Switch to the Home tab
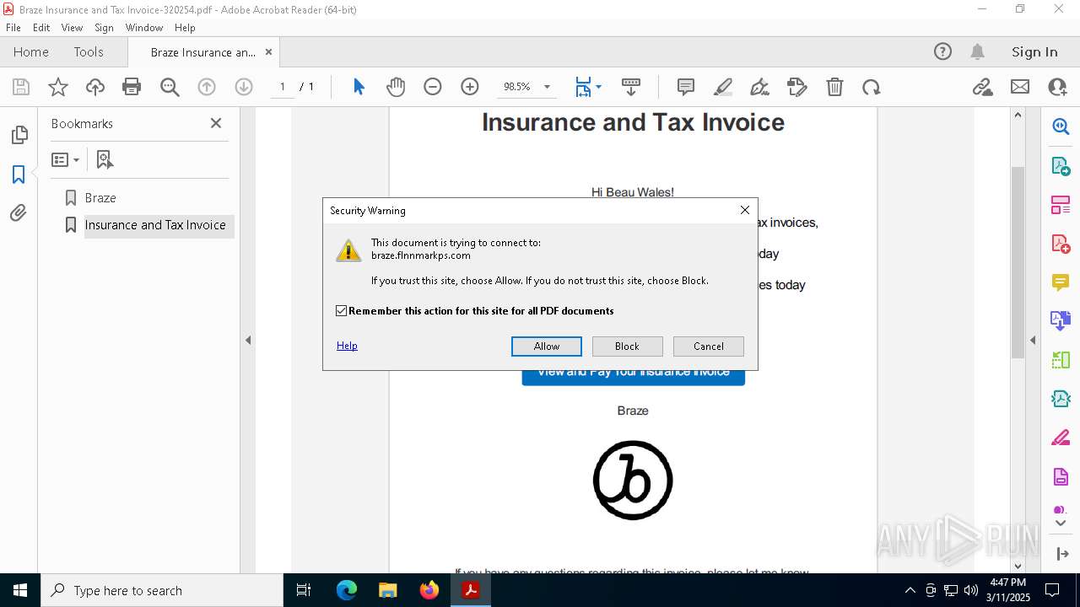Image resolution: width=1080 pixels, height=607 pixels. click(31, 52)
